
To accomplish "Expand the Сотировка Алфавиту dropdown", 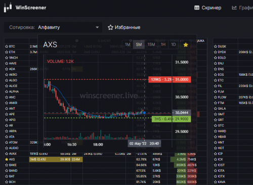I will [53, 27].
